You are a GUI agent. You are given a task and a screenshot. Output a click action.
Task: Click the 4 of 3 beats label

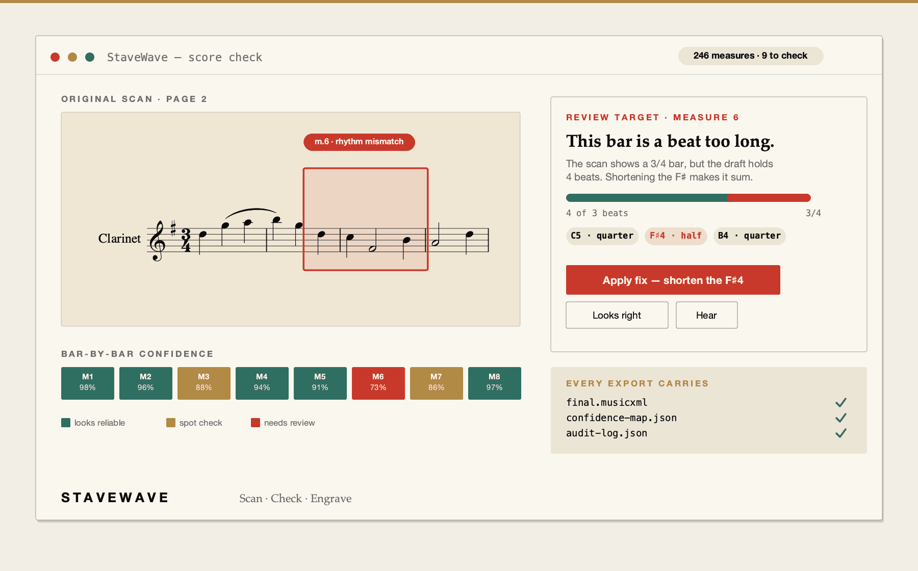597,213
